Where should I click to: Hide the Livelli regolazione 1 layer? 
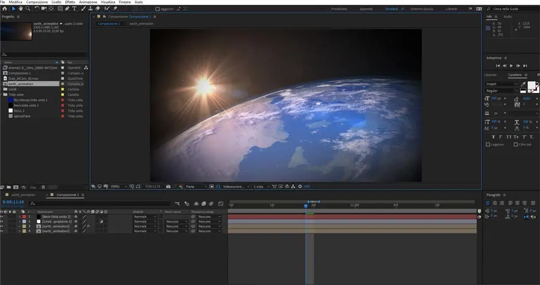1,221
